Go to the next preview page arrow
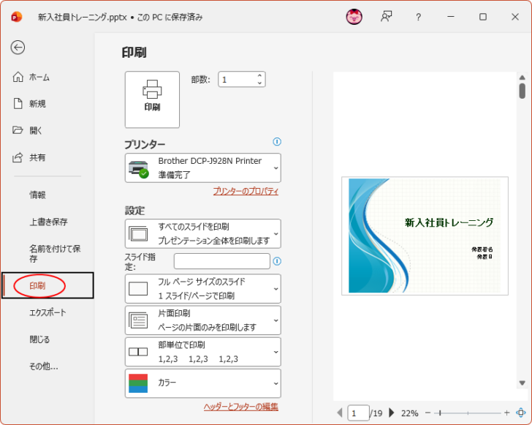The width and height of the screenshot is (532, 425). pyautogui.click(x=392, y=413)
